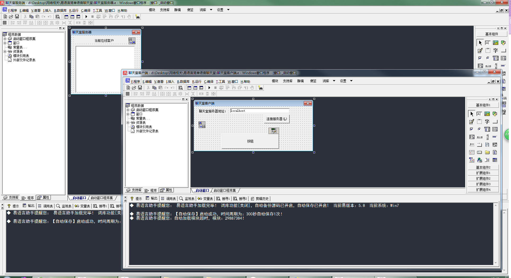Select picture box component in server window toolbox
The width and height of the screenshot is (511, 278).
(x=496, y=43)
